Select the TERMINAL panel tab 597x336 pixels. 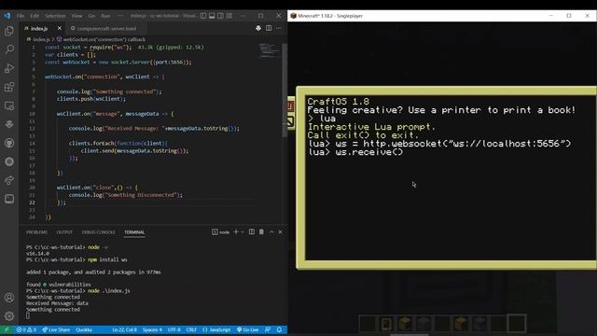pos(134,232)
